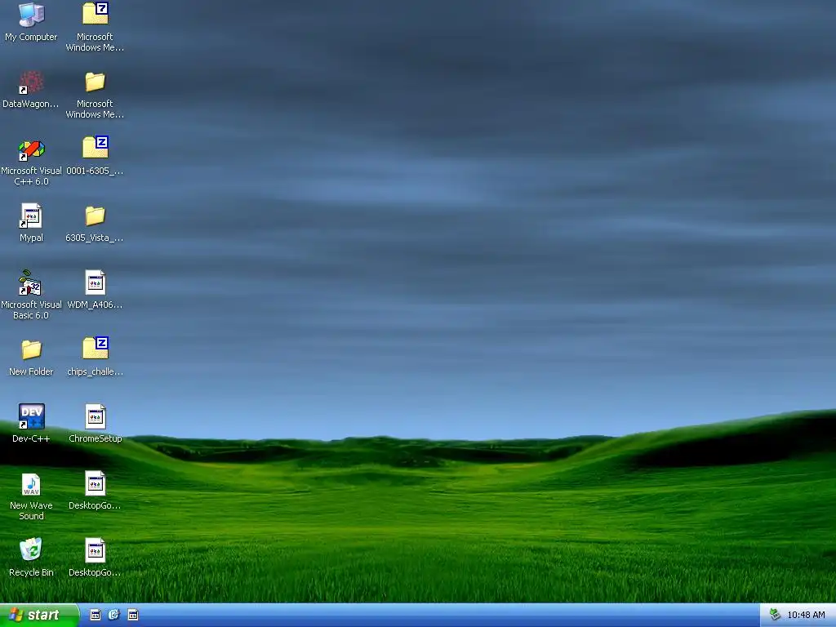Screen dimensions: 836x627
Task: Click the Safely Remove Hardware tray icon
Action: point(775,615)
